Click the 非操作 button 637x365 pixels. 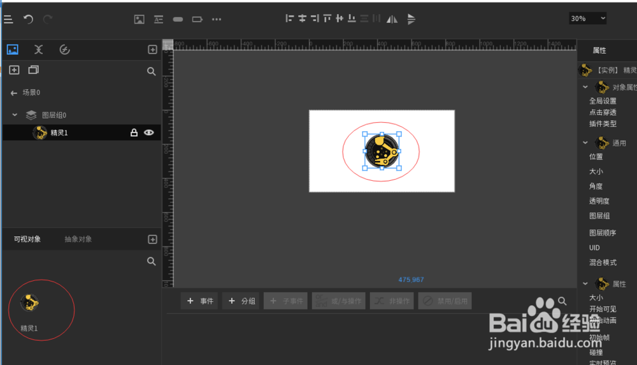pyautogui.click(x=392, y=301)
